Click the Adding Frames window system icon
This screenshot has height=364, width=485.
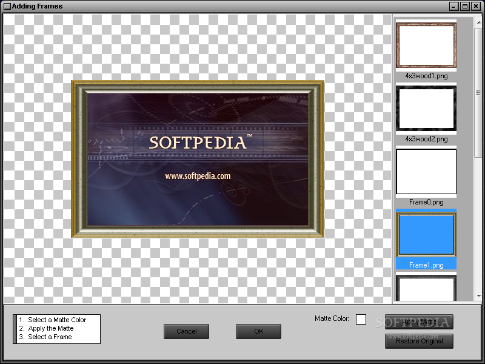tap(7, 6)
